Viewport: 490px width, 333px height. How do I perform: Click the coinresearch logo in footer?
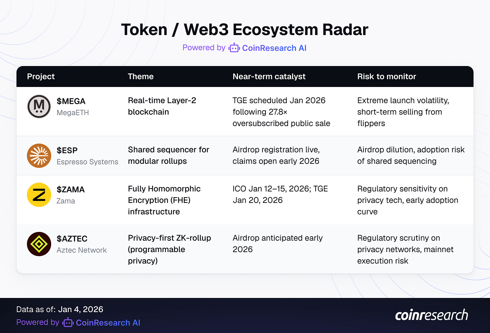(x=431, y=315)
